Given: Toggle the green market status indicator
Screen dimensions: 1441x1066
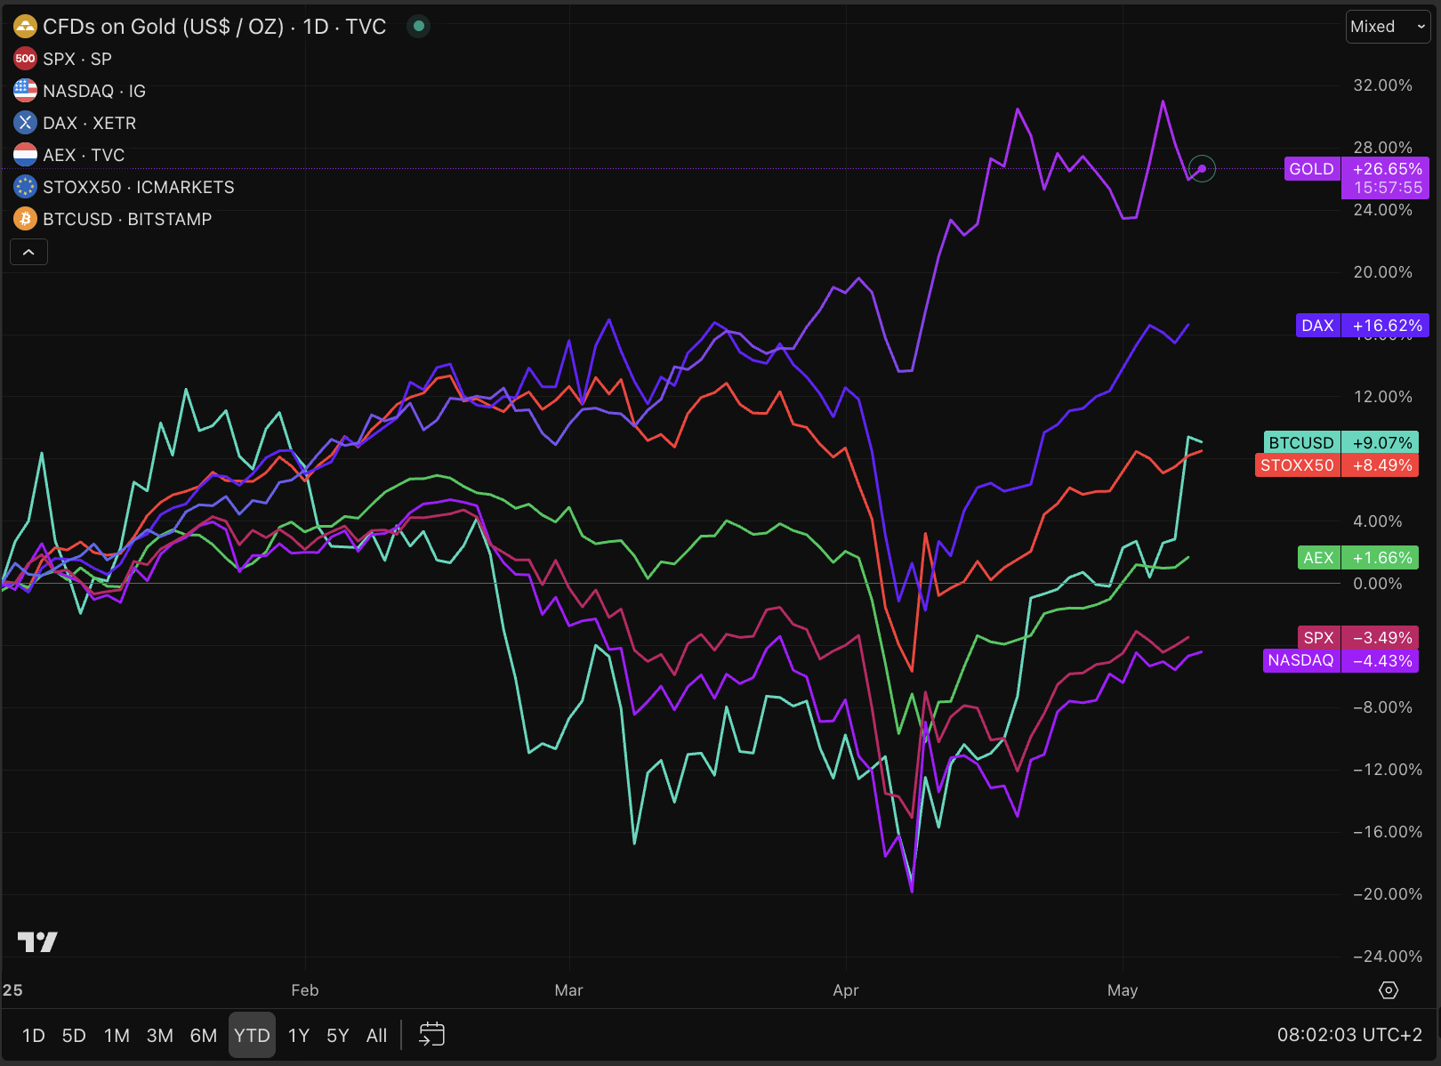Looking at the screenshot, I should coord(419,27).
